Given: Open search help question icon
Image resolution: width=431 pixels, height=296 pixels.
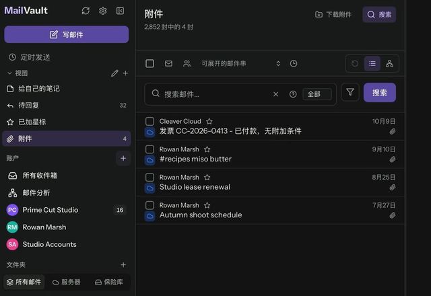Looking at the screenshot, I should (293, 94).
